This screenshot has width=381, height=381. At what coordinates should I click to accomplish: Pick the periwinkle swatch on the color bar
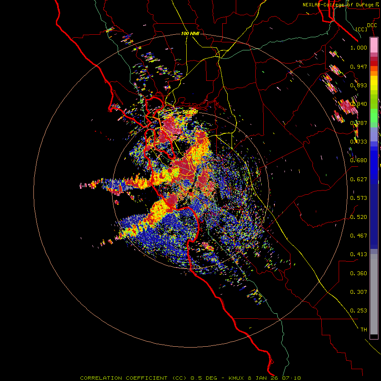pos(374,134)
